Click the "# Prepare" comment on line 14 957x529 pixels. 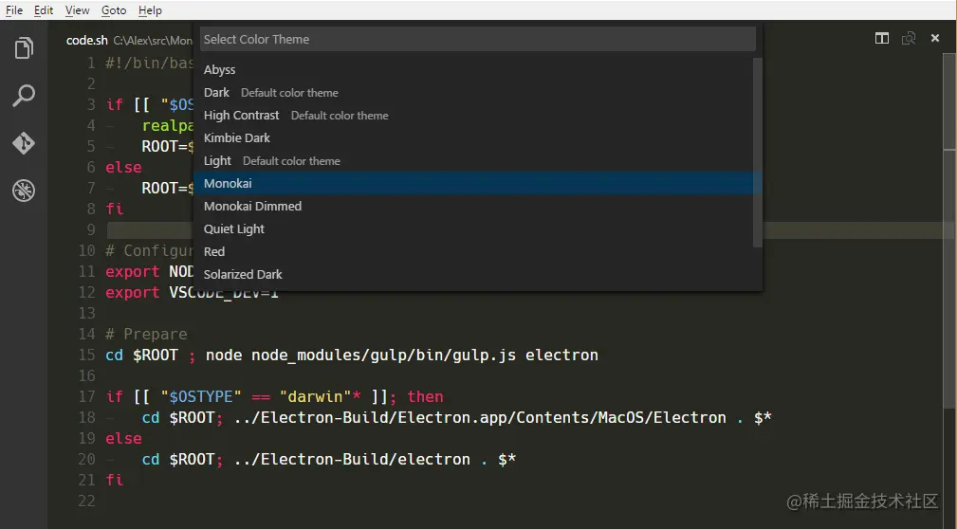point(146,335)
